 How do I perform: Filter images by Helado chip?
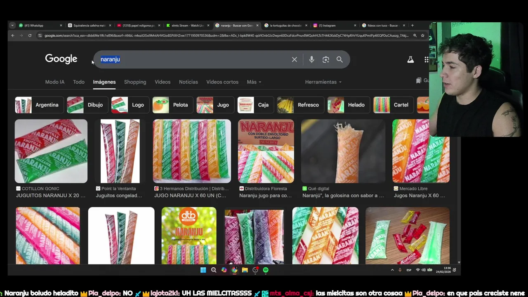point(349,105)
